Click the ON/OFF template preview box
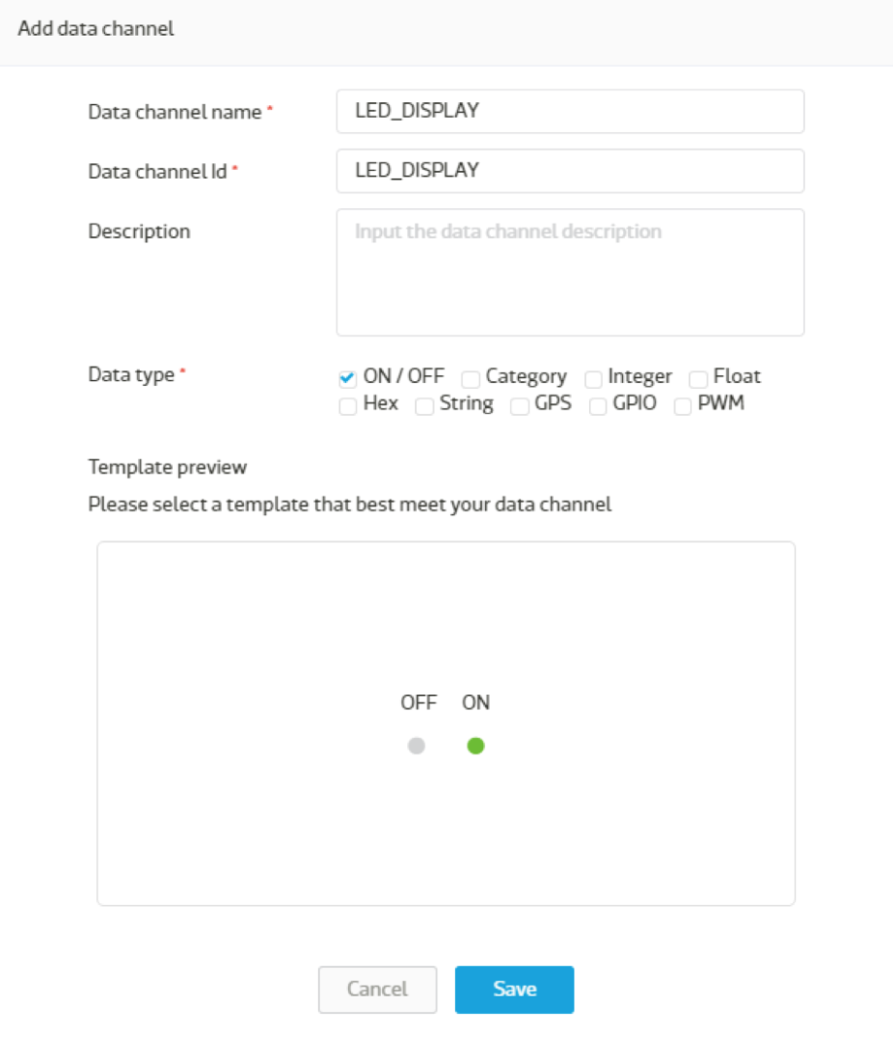Viewport: 893px width, 1042px height. tap(446, 723)
